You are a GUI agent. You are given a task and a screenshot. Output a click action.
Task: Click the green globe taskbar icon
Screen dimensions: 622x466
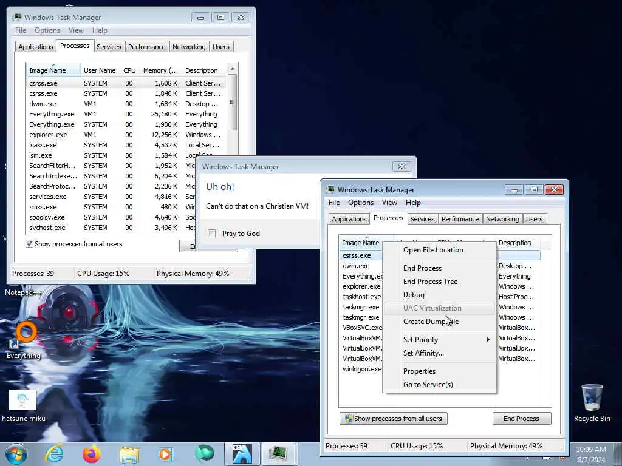(204, 454)
